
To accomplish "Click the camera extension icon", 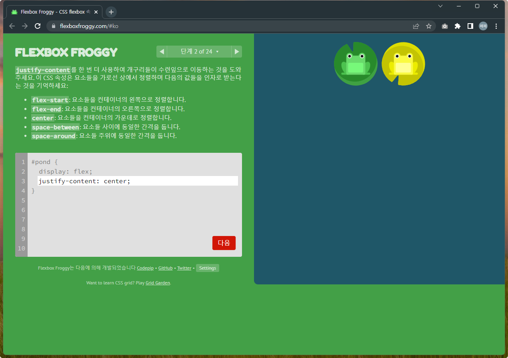I will point(445,26).
